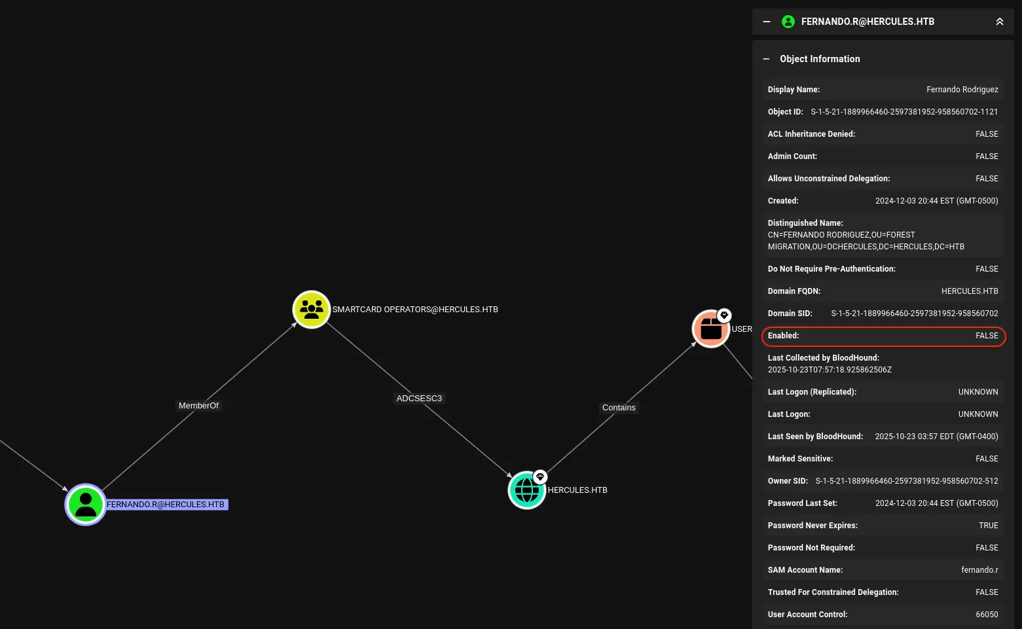Screen dimensions: 1022x629
Task: Select the highlighted Enabled property row
Action: [x=883, y=336]
